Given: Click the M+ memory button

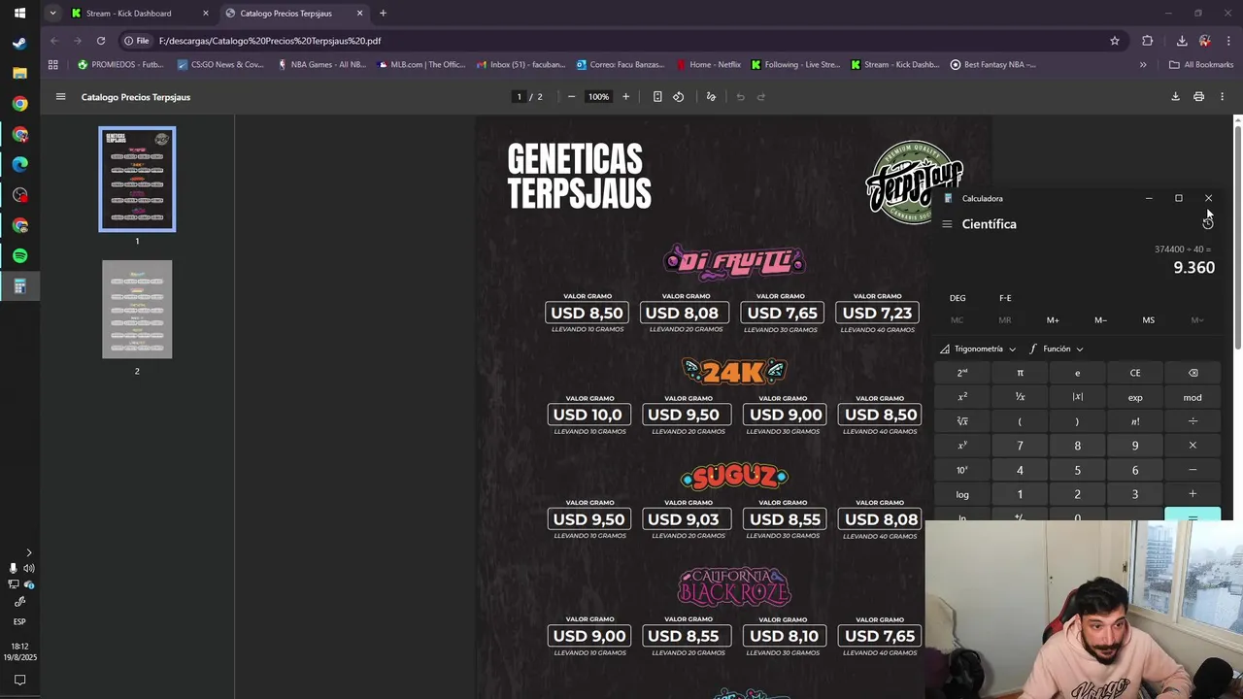Looking at the screenshot, I should [1053, 320].
